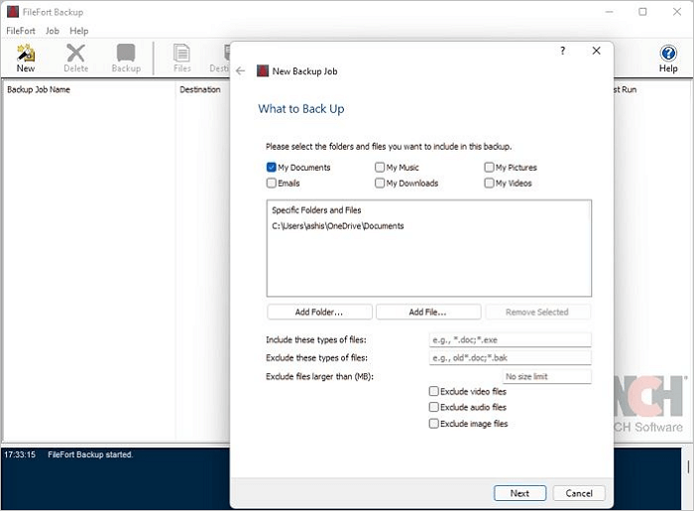The height and width of the screenshot is (511, 694).
Task: Enable the My Music checkbox
Action: tap(381, 168)
